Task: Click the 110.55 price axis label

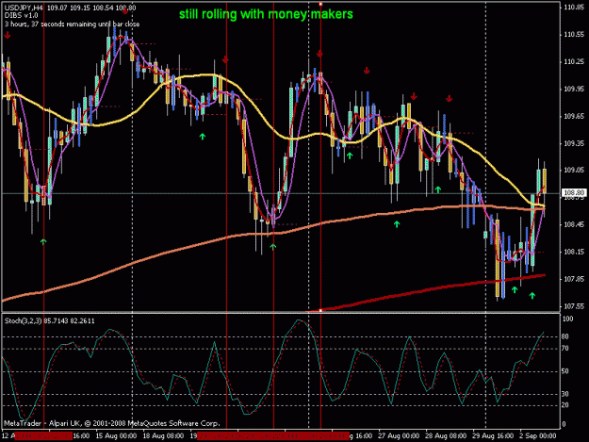Action: [x=574, y=35]
